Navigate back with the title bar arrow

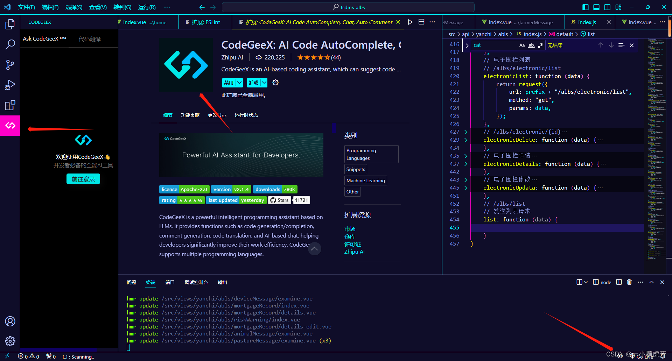click(202, 7)
